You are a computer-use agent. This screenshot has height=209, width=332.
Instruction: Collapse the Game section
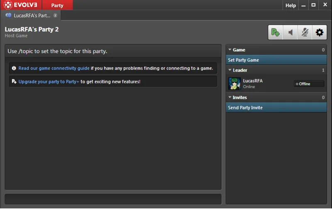(230, 49)
